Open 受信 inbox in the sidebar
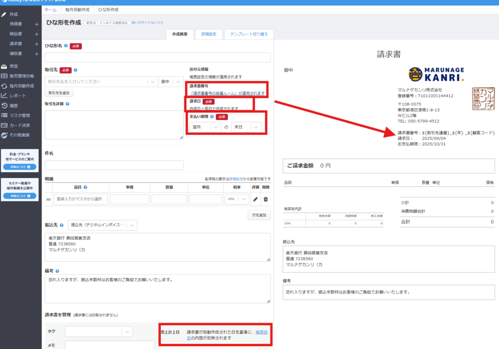This screenshot has width=499, height=349. click(14, 66)
